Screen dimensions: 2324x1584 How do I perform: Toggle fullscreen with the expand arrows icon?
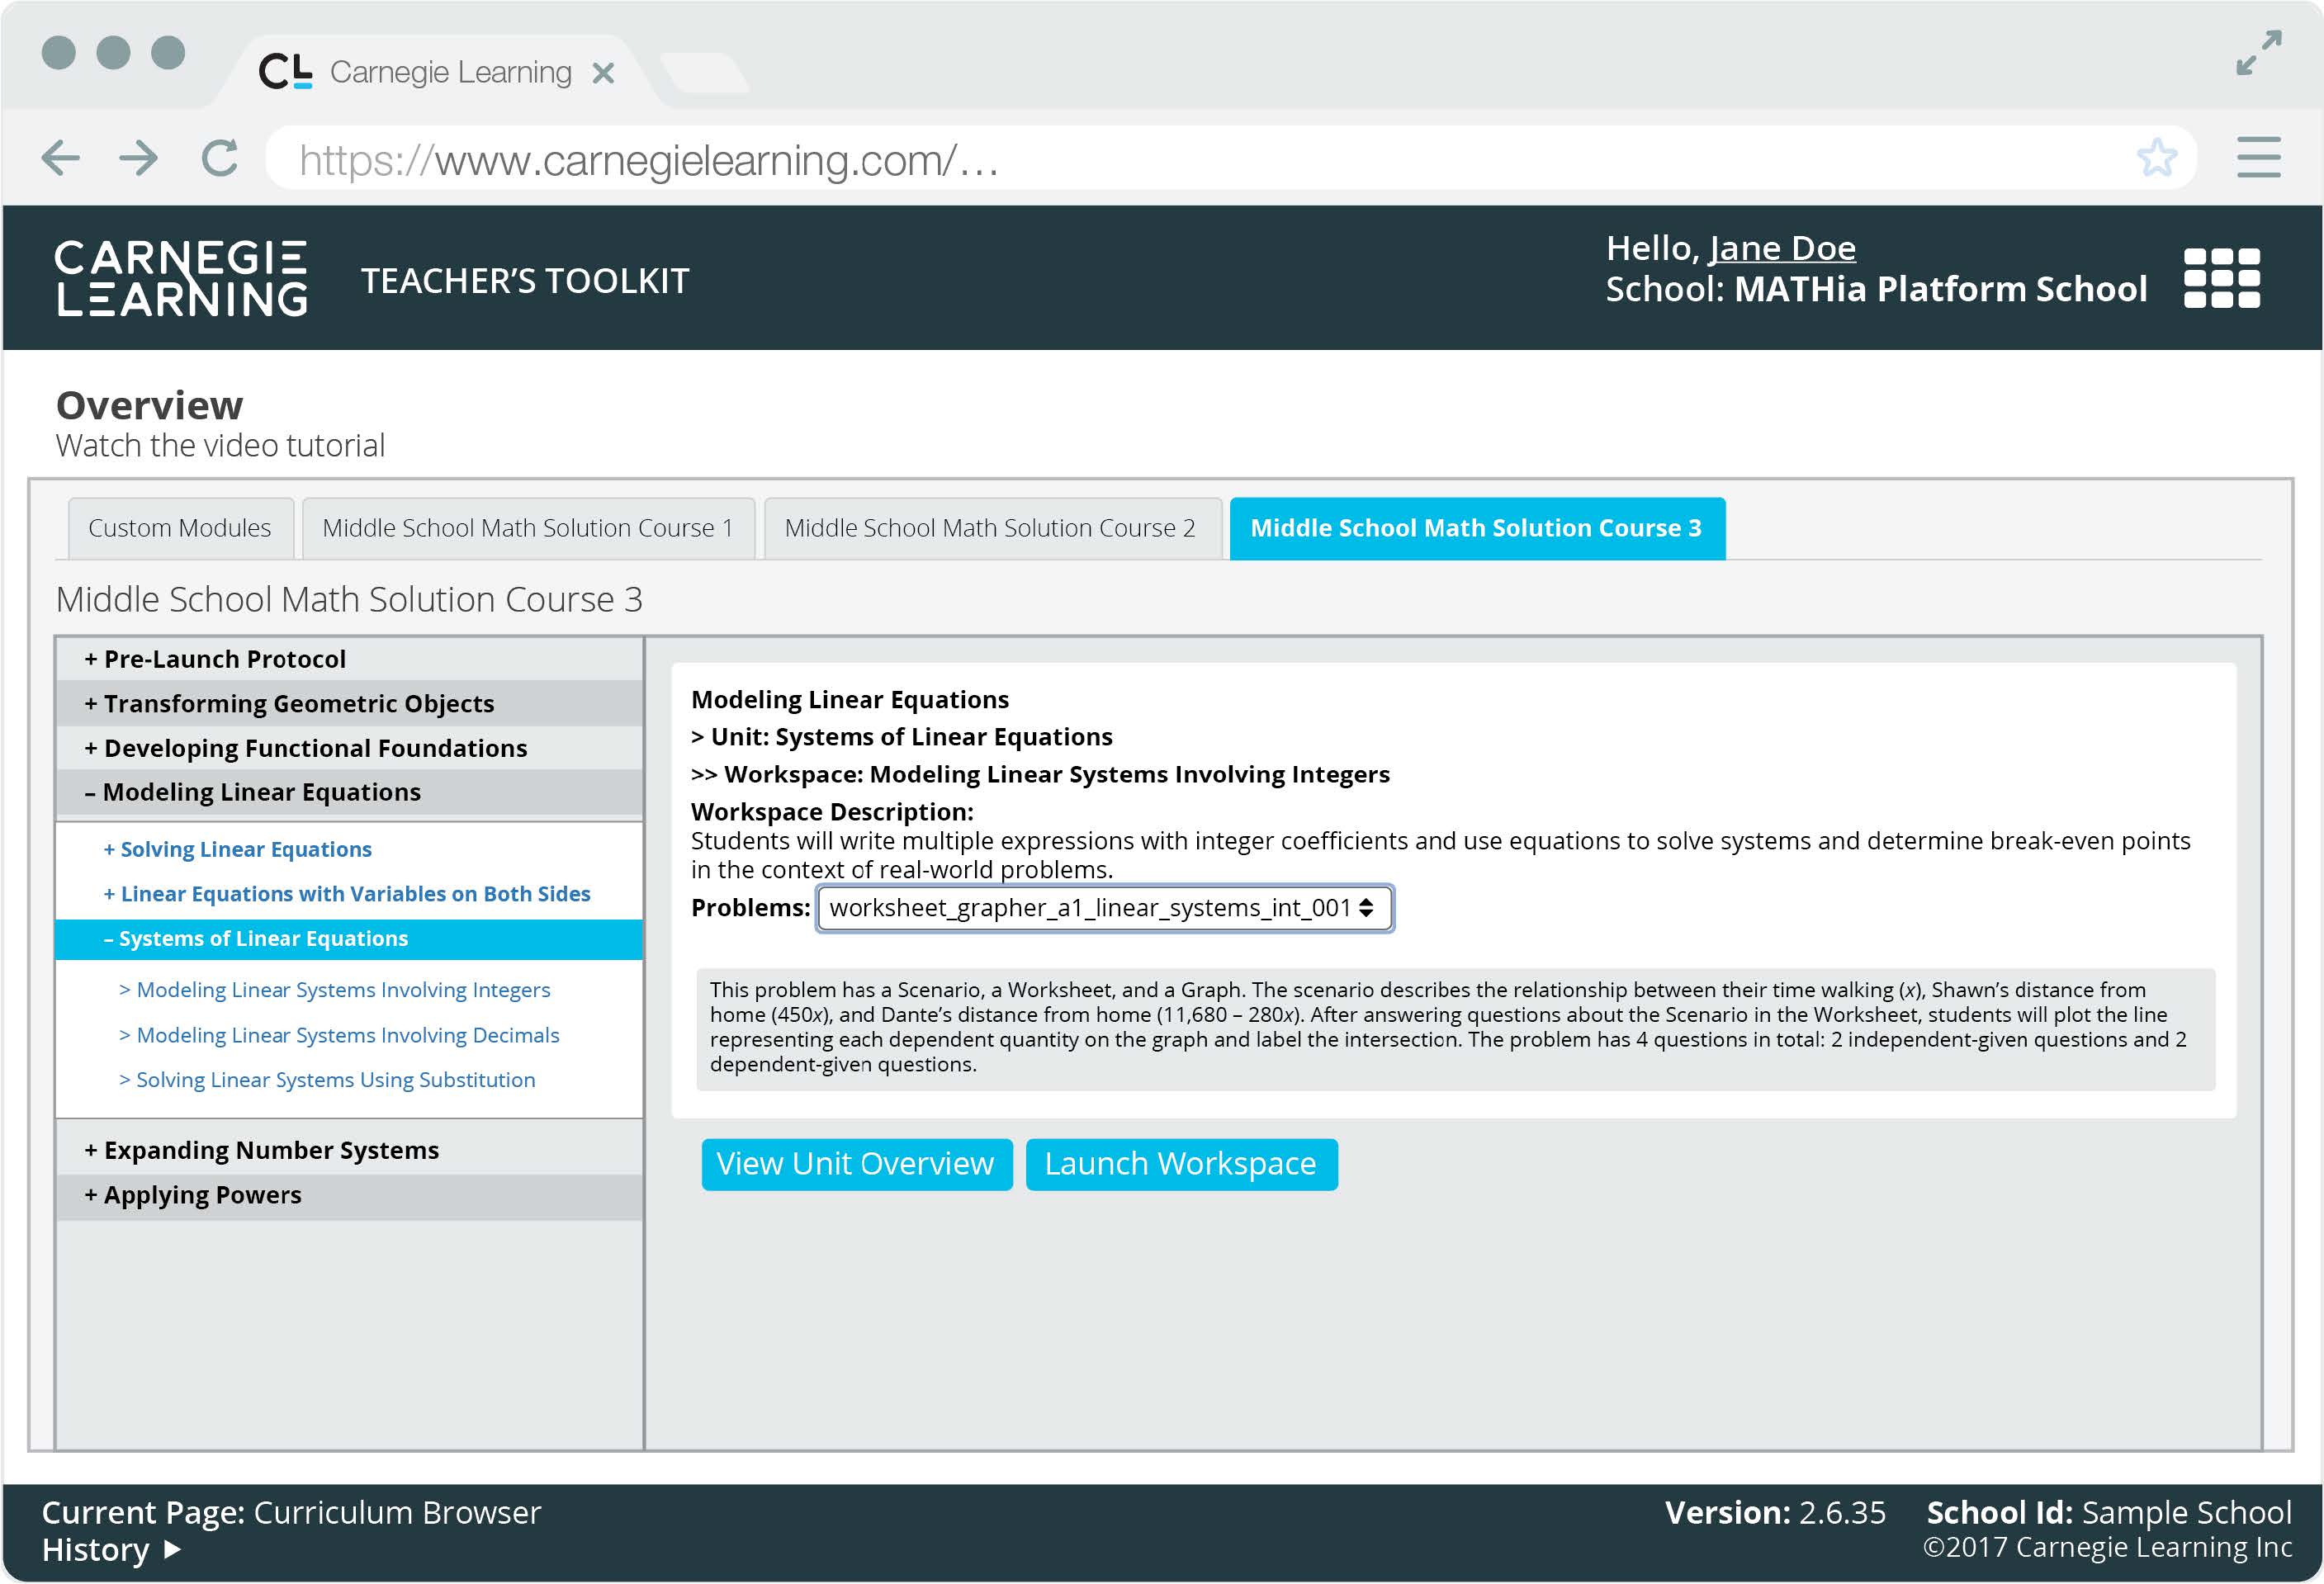click(x=2259, y=52)
